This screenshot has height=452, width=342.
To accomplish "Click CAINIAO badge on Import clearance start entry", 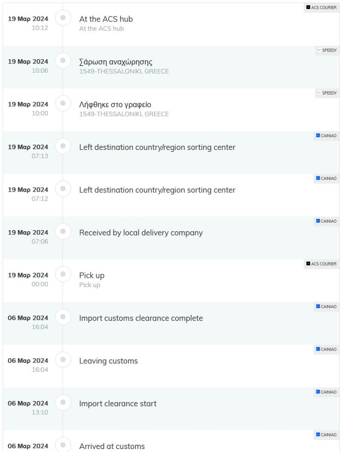I will [326, 392].
